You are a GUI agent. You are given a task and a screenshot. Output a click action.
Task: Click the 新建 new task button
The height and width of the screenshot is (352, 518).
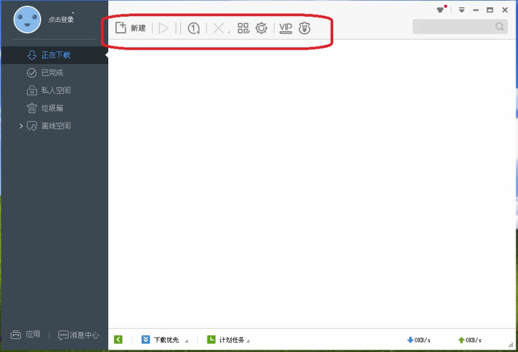130,28
